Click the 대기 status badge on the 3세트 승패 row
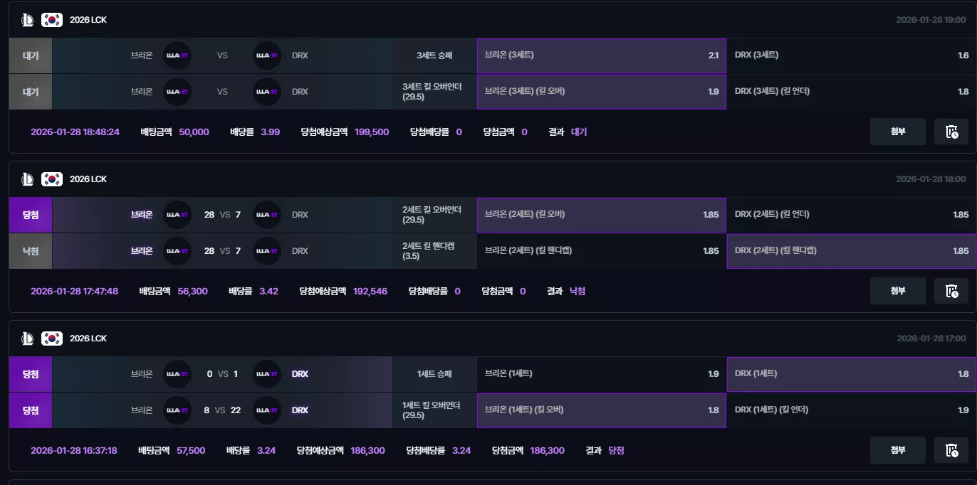This screenshot has width=977, height=485. coord(31,55)
